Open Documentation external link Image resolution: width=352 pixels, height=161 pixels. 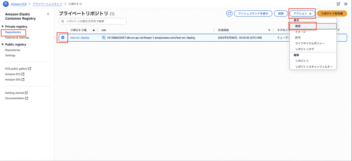point(16,98)
